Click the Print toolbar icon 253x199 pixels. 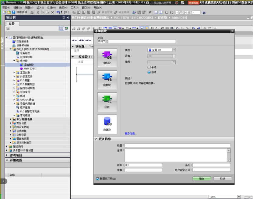pyautogui.click(x=32, y=12)
